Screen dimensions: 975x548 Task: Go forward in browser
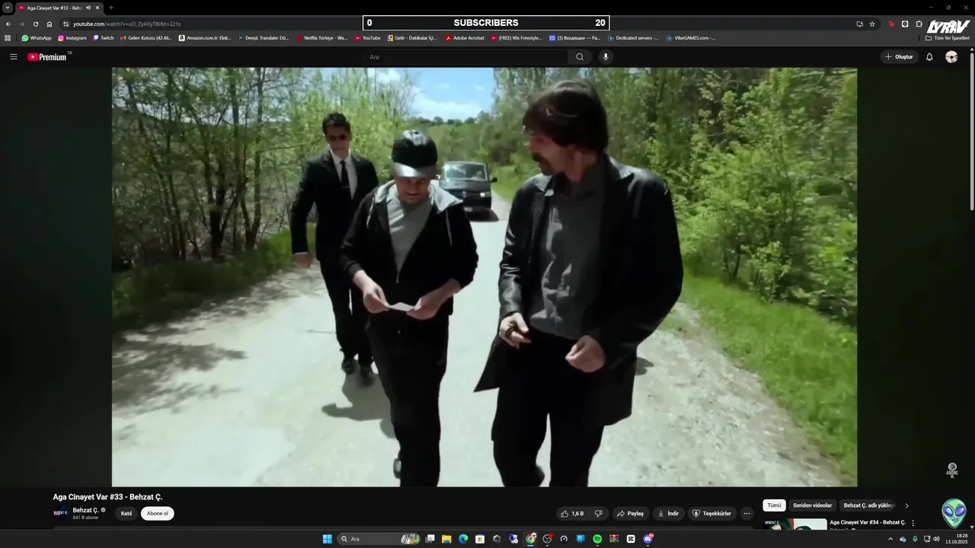coord(22,24)
